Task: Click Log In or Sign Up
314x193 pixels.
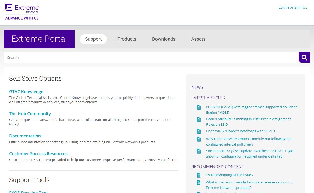Action: (293, 7)
